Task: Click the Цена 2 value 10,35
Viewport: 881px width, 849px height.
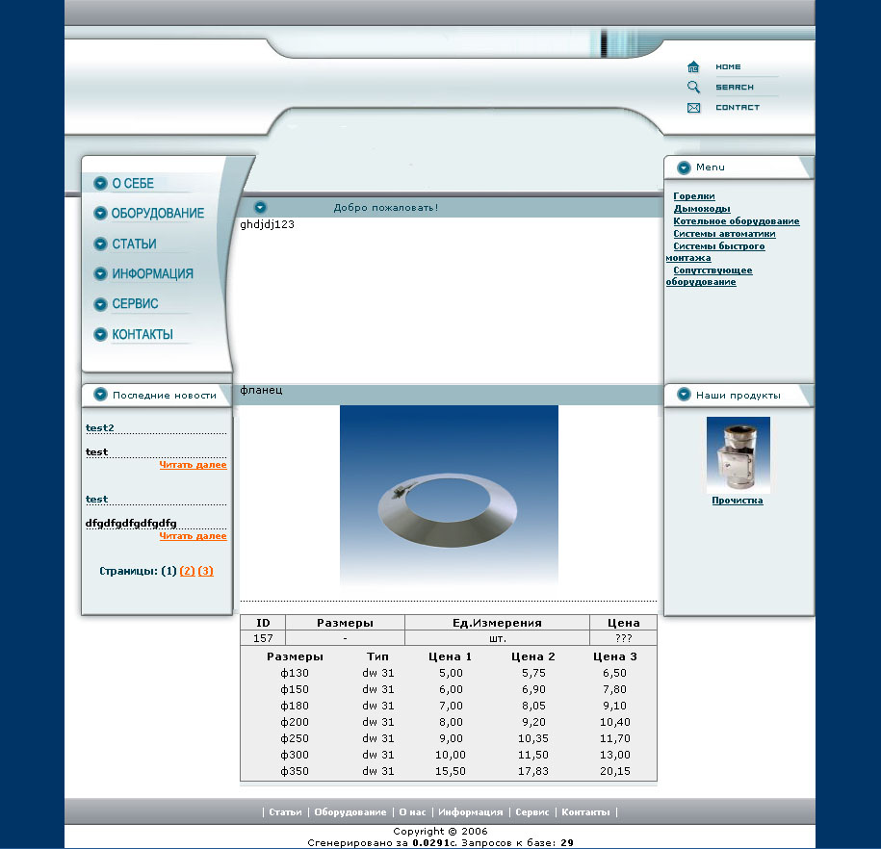Action: (532, 738)
